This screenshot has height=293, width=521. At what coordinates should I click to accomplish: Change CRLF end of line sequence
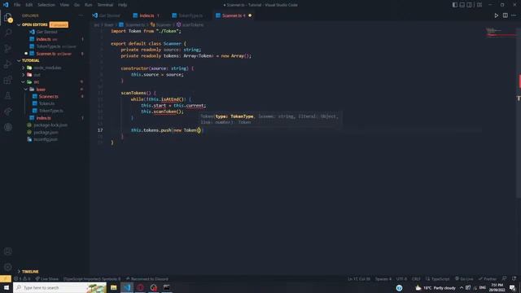tap(416, 278)
